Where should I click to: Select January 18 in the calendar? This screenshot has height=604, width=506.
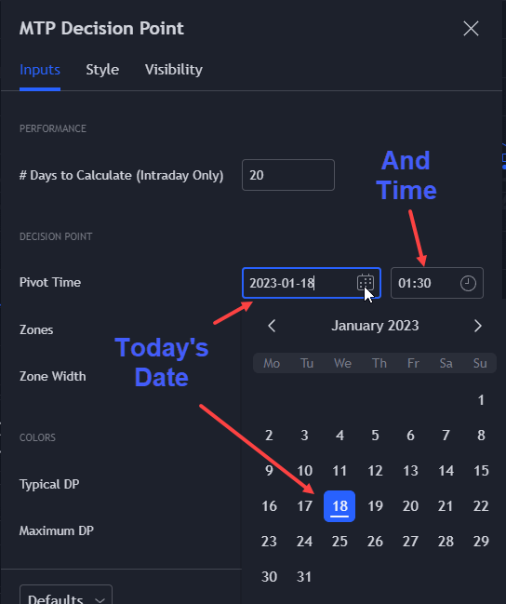click(340, 506)
